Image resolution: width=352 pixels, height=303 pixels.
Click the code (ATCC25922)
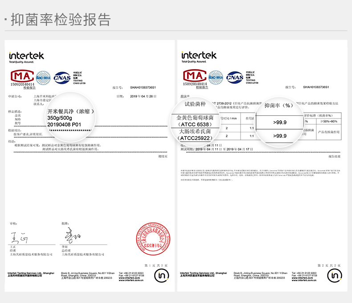click(x=195, y=138)
